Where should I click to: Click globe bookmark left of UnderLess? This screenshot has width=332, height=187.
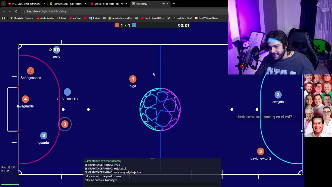169,18
